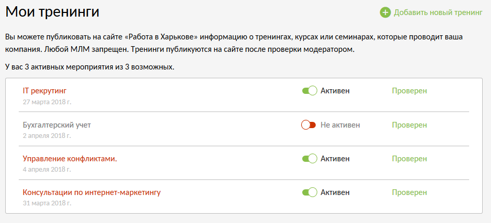Switch off Консультации по интернет-маркетингу toggle
Image resolution: width=491 pixels, height=223 pixels.
pyautogui.click(x=309, y=192)
